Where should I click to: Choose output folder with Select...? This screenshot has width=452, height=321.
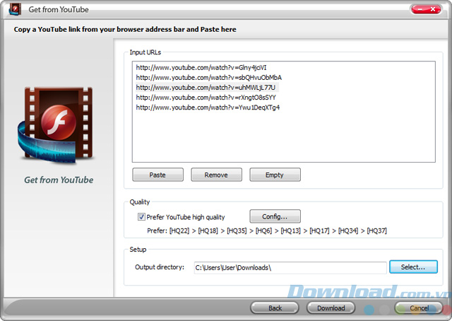click(413, 267)
